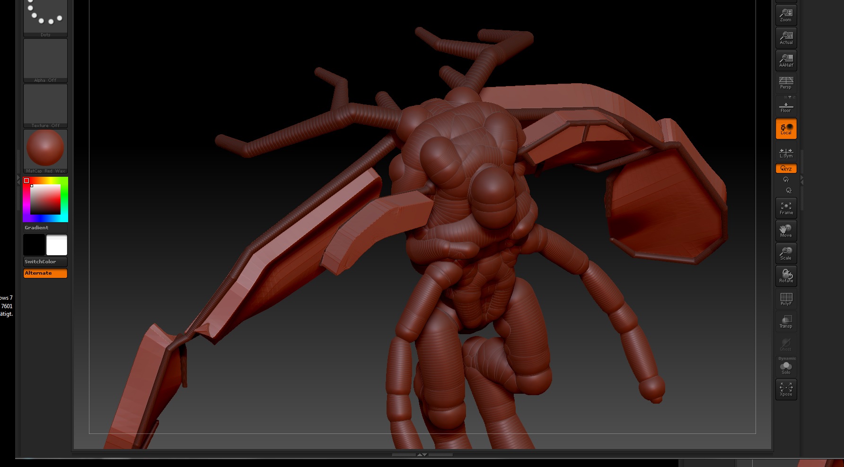Image resolution: width=844 pixels, height=467 pixels.
Task: Toggle the Gradient color button
Action: click(45, 228)
